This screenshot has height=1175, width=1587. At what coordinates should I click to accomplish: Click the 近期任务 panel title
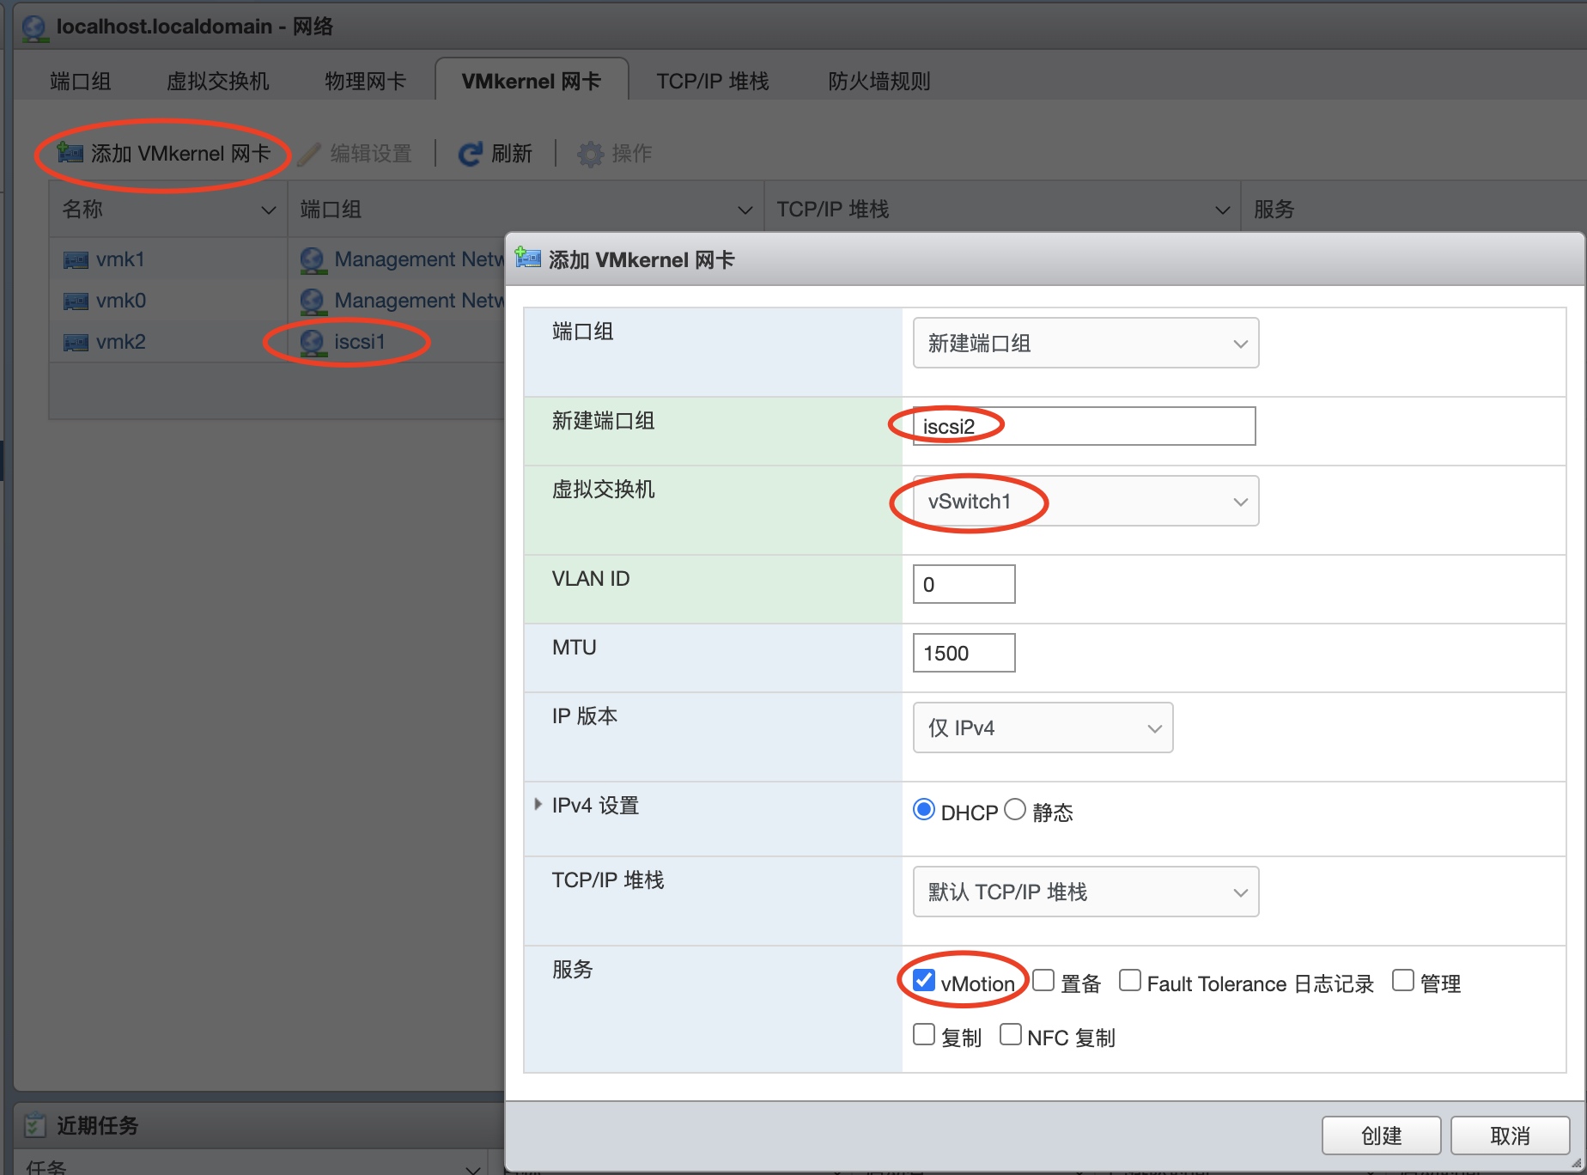coord(97,1125)
